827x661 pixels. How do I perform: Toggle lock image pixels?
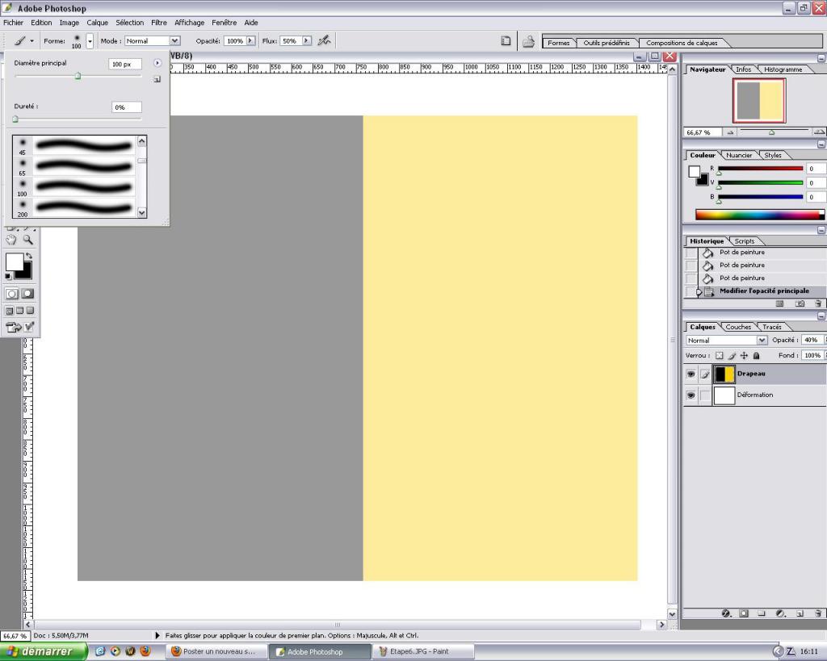[x=732, y=355]
